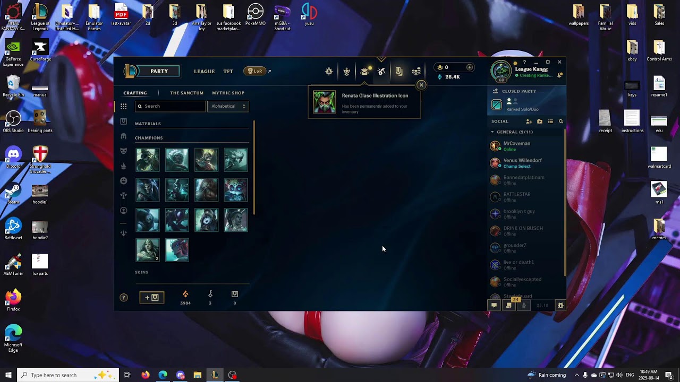Show all loot with the grid filter icon

124,107
